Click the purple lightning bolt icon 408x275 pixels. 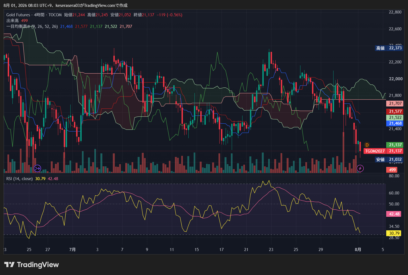pyautogui.click(x=360, y=168)
